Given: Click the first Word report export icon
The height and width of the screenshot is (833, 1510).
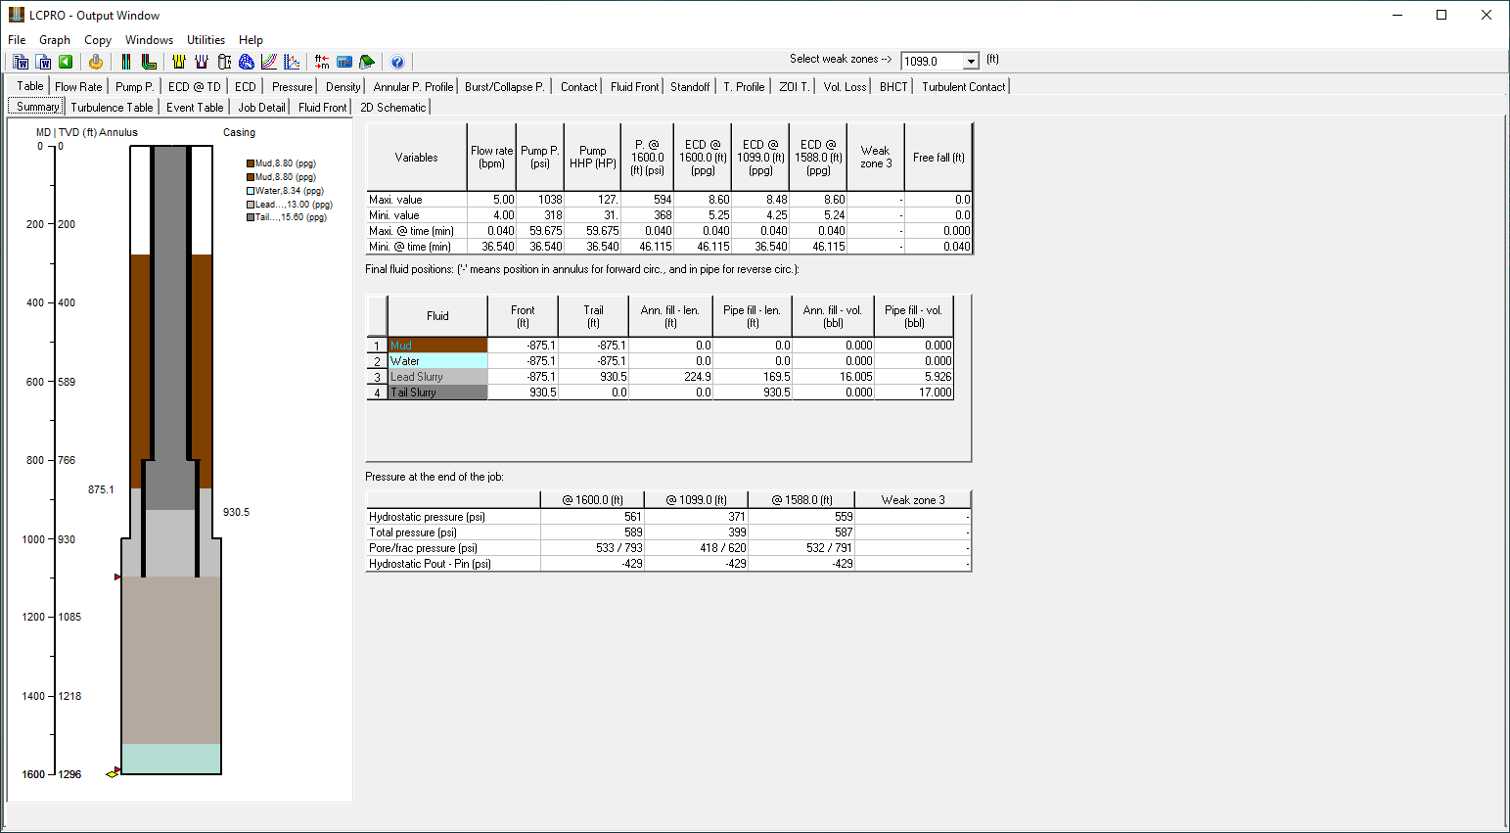Looking at the screenshot, I should (21, 62).
